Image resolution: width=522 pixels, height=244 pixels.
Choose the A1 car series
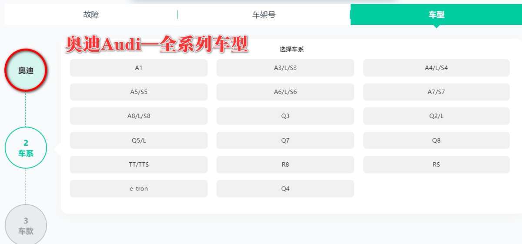click(x=139, y=68)
